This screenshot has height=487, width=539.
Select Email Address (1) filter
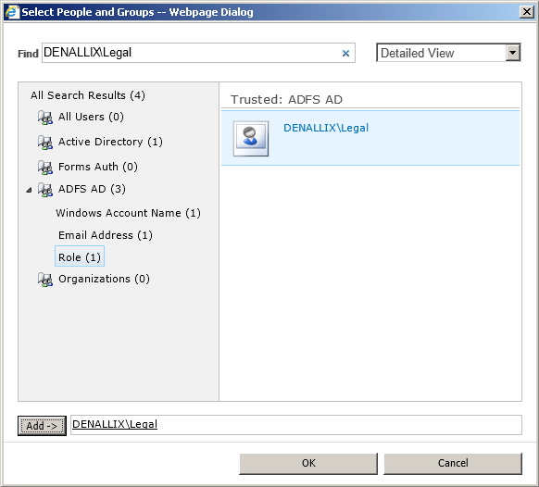click(106, 235)
